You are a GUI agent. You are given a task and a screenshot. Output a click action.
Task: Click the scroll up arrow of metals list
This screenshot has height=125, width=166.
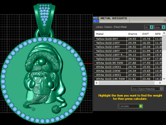[164, 33]
